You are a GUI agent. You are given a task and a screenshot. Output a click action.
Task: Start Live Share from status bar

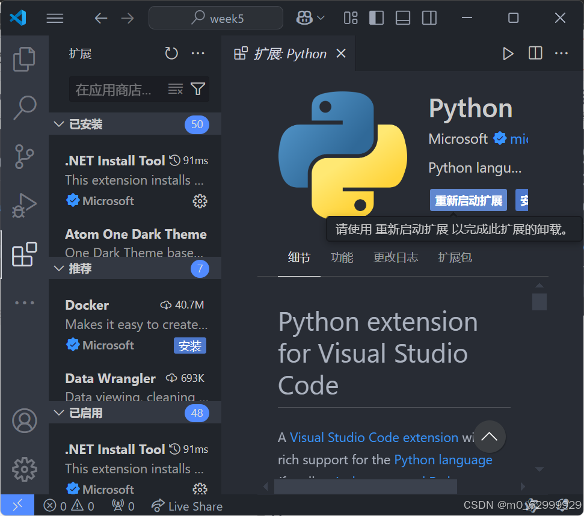click(x=187, y=506)
